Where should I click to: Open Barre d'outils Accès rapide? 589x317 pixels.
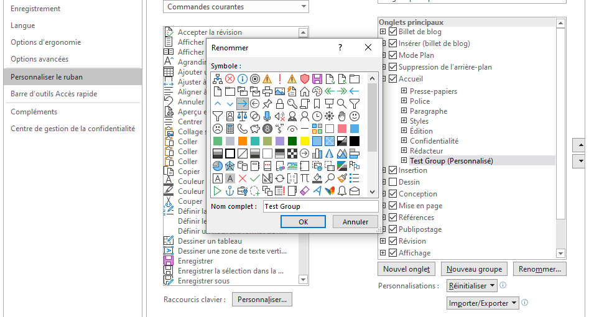pyautogui.click(x=53, y=94)
